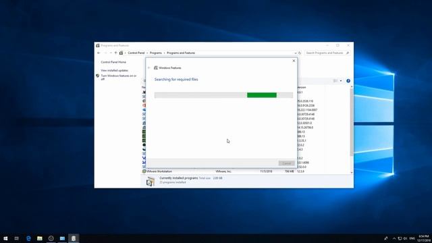Open Task View from the taskbar
The image size is (432, 243).
click(16, 238)
